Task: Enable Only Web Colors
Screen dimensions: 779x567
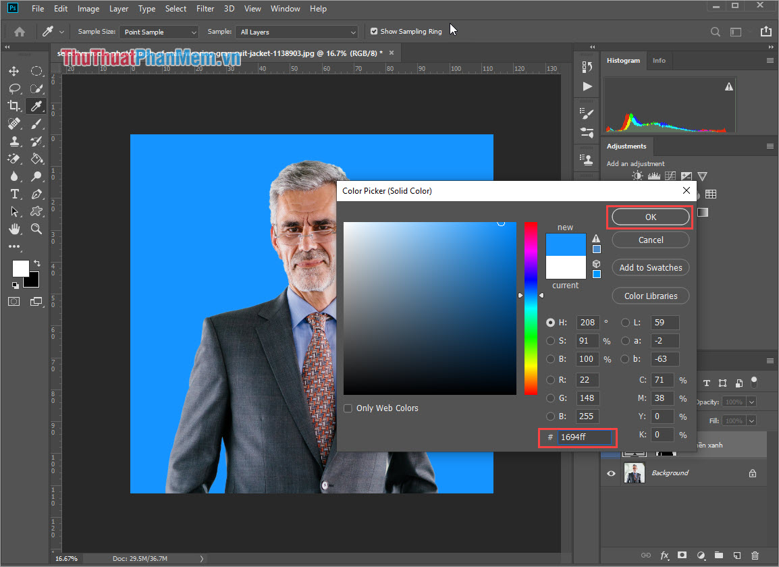Action: pyautogui.click(x=348, y=408)
